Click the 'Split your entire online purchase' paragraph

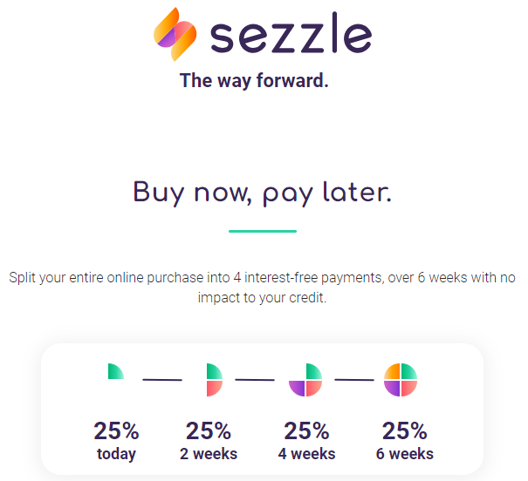pos(263,288)
